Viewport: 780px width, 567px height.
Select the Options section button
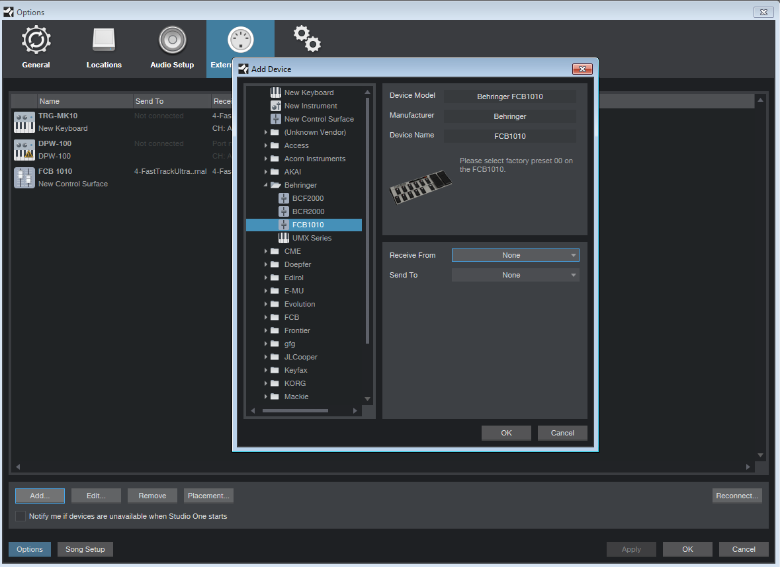30,549
